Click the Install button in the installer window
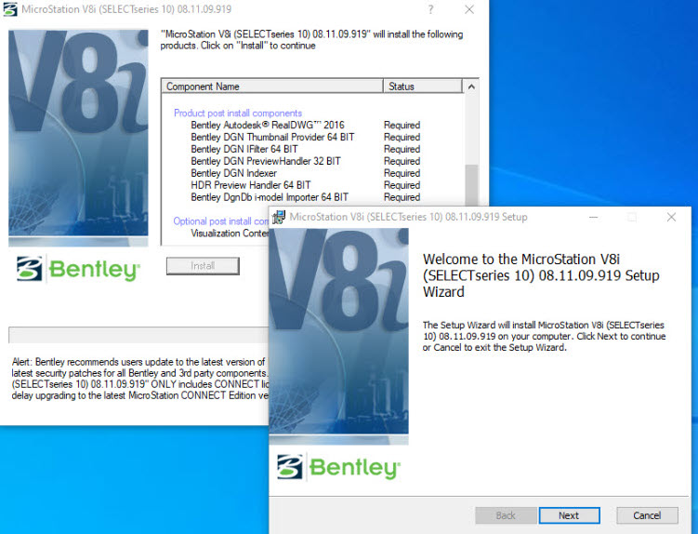Image resolution: width=698 pixels, height=534 pixels. (203, 266)
